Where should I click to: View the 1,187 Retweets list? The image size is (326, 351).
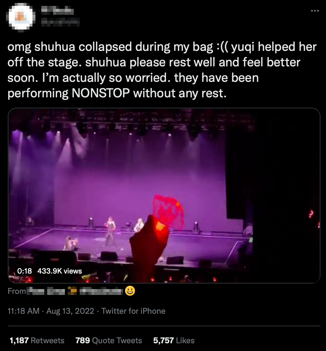[37, 340]
